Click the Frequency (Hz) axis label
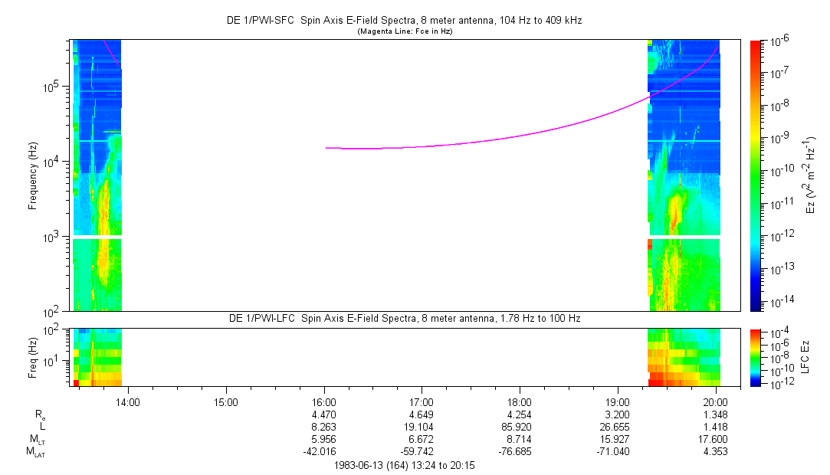 click(33, 175)
